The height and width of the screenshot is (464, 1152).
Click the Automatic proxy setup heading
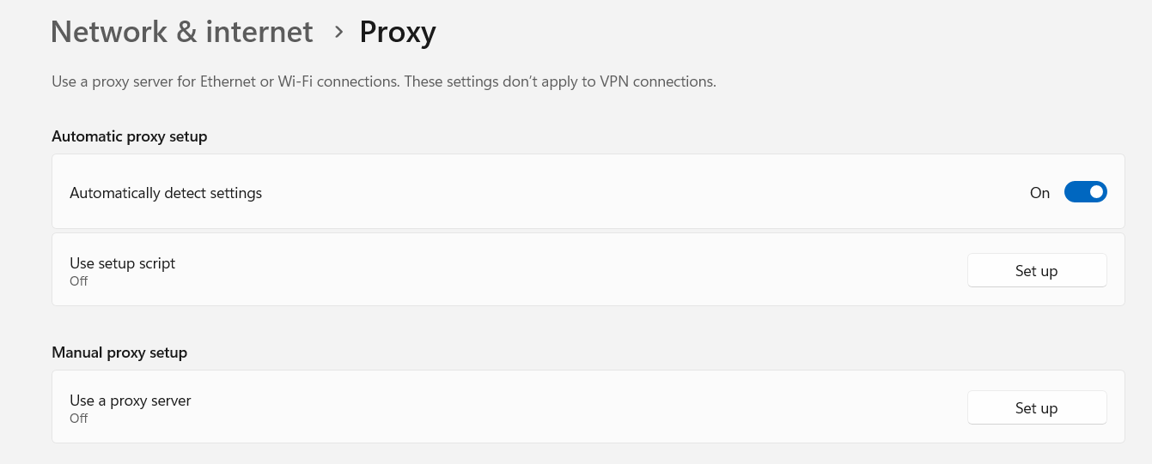pos(130,136)
